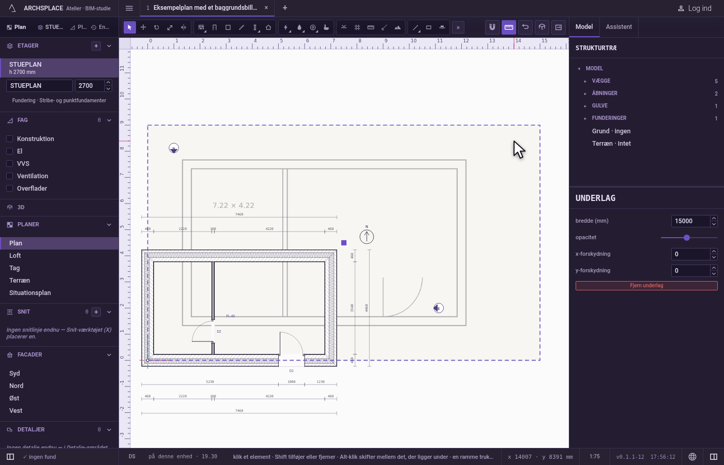Screen dimensions: 724x465
Task: Select the electrical lightning bolt tool
Action: pyautogui.click(x=286, y=27)
